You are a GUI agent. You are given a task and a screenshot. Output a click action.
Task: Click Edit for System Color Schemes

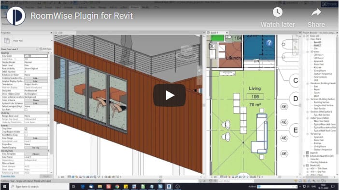(36, 103)
